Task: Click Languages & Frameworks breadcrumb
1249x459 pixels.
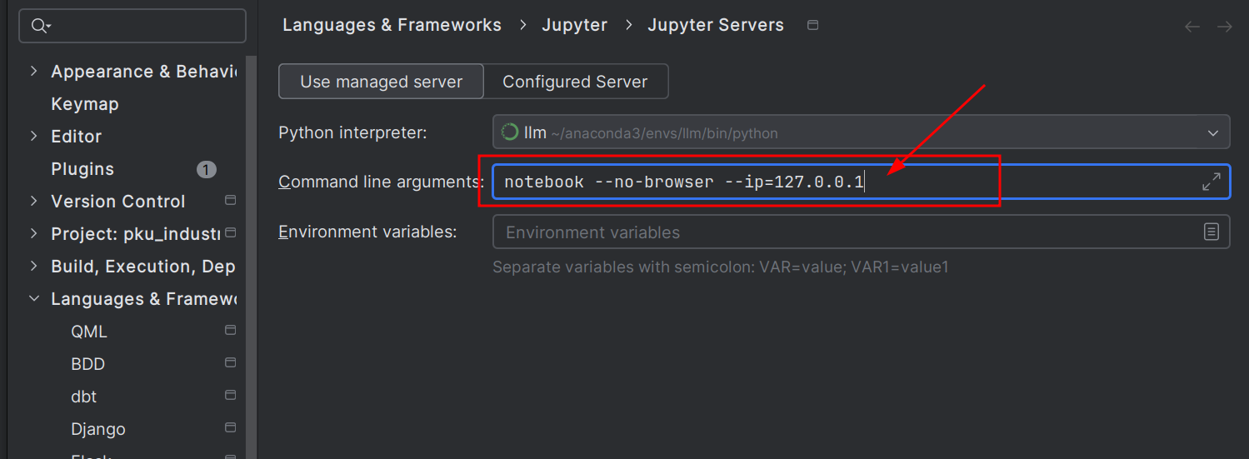Action: tap(392, 25)
